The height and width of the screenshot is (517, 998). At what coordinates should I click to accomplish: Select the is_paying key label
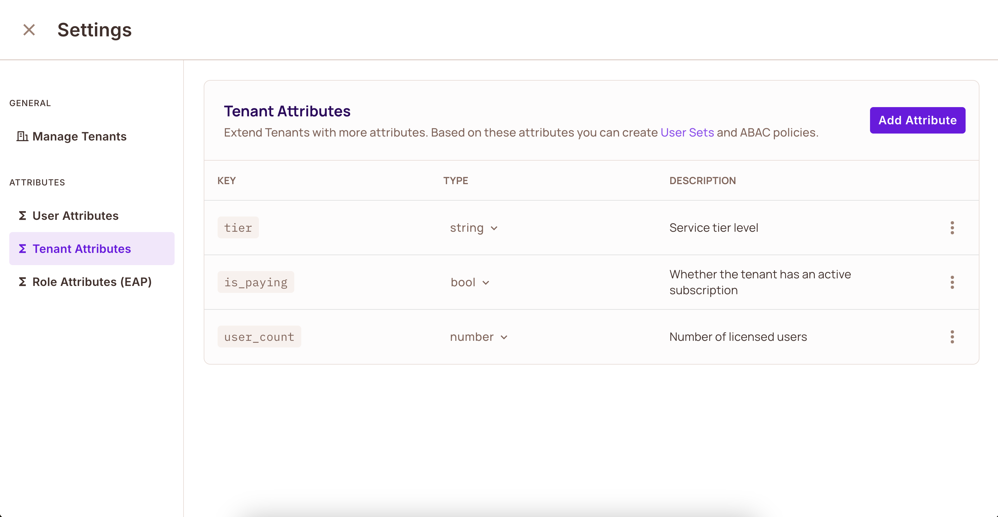tap(256, 282)
